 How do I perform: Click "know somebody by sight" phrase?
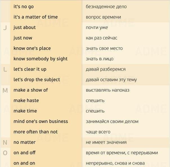tap(41, 59)
